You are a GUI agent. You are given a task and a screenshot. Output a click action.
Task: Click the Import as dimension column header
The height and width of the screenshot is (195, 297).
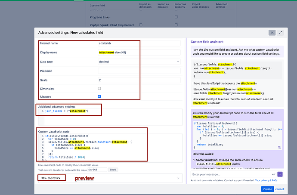tap(145, 6)
